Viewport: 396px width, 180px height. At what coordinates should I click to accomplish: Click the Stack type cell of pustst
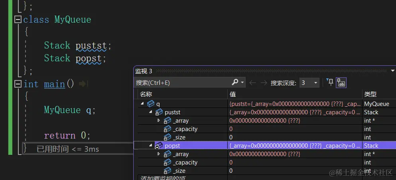coord(371,112)
